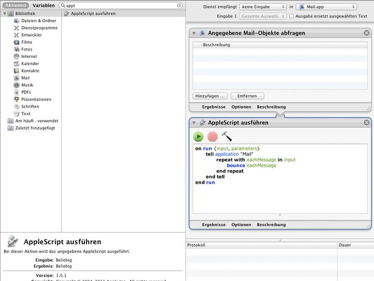This screenshot has height=281, width=374.
Task: Open the Kalender library category
Action: click(30, 64)
